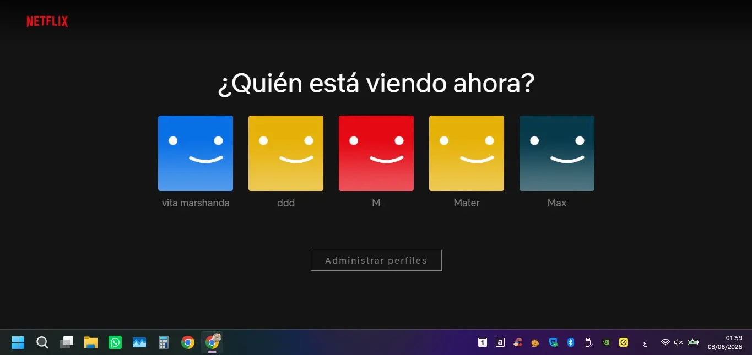Open the first Chrome taskbar icon

pyautogui.click(x=188, y=342)
